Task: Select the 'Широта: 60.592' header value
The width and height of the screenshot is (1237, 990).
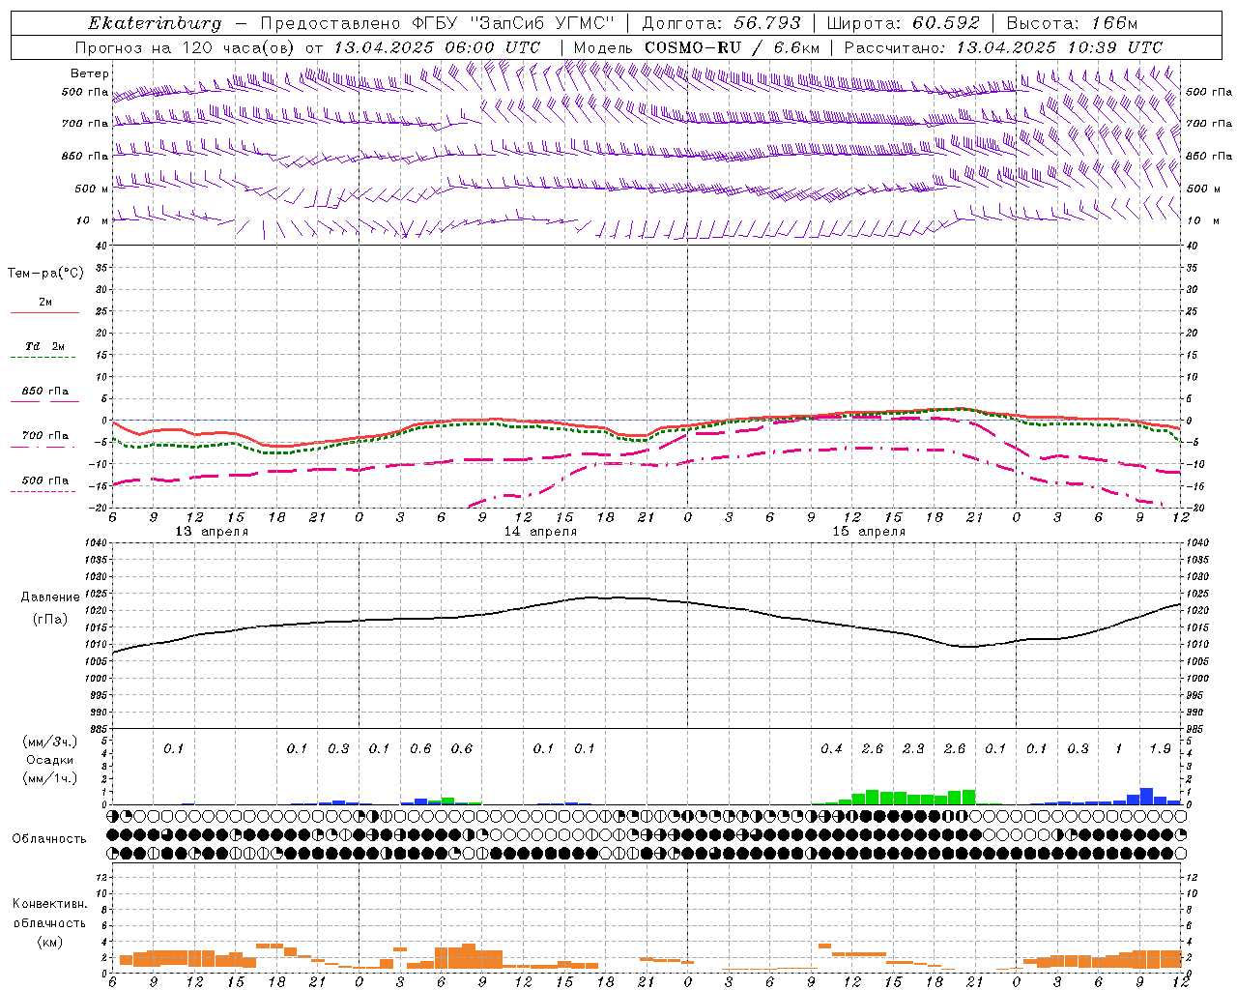Action: [903, 23]
